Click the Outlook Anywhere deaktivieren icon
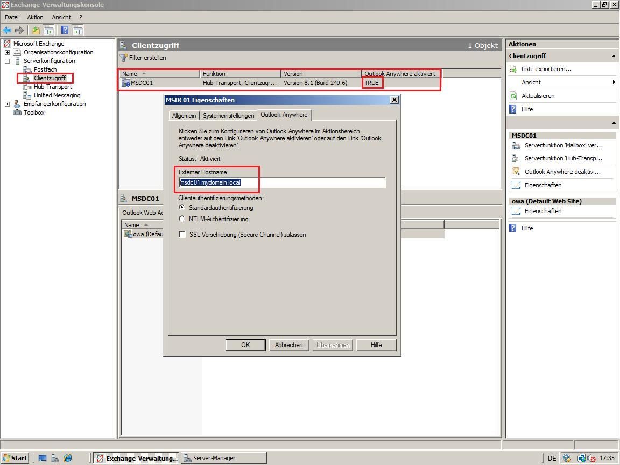This screenshot has height=465, width=620. tap(516, 172)
